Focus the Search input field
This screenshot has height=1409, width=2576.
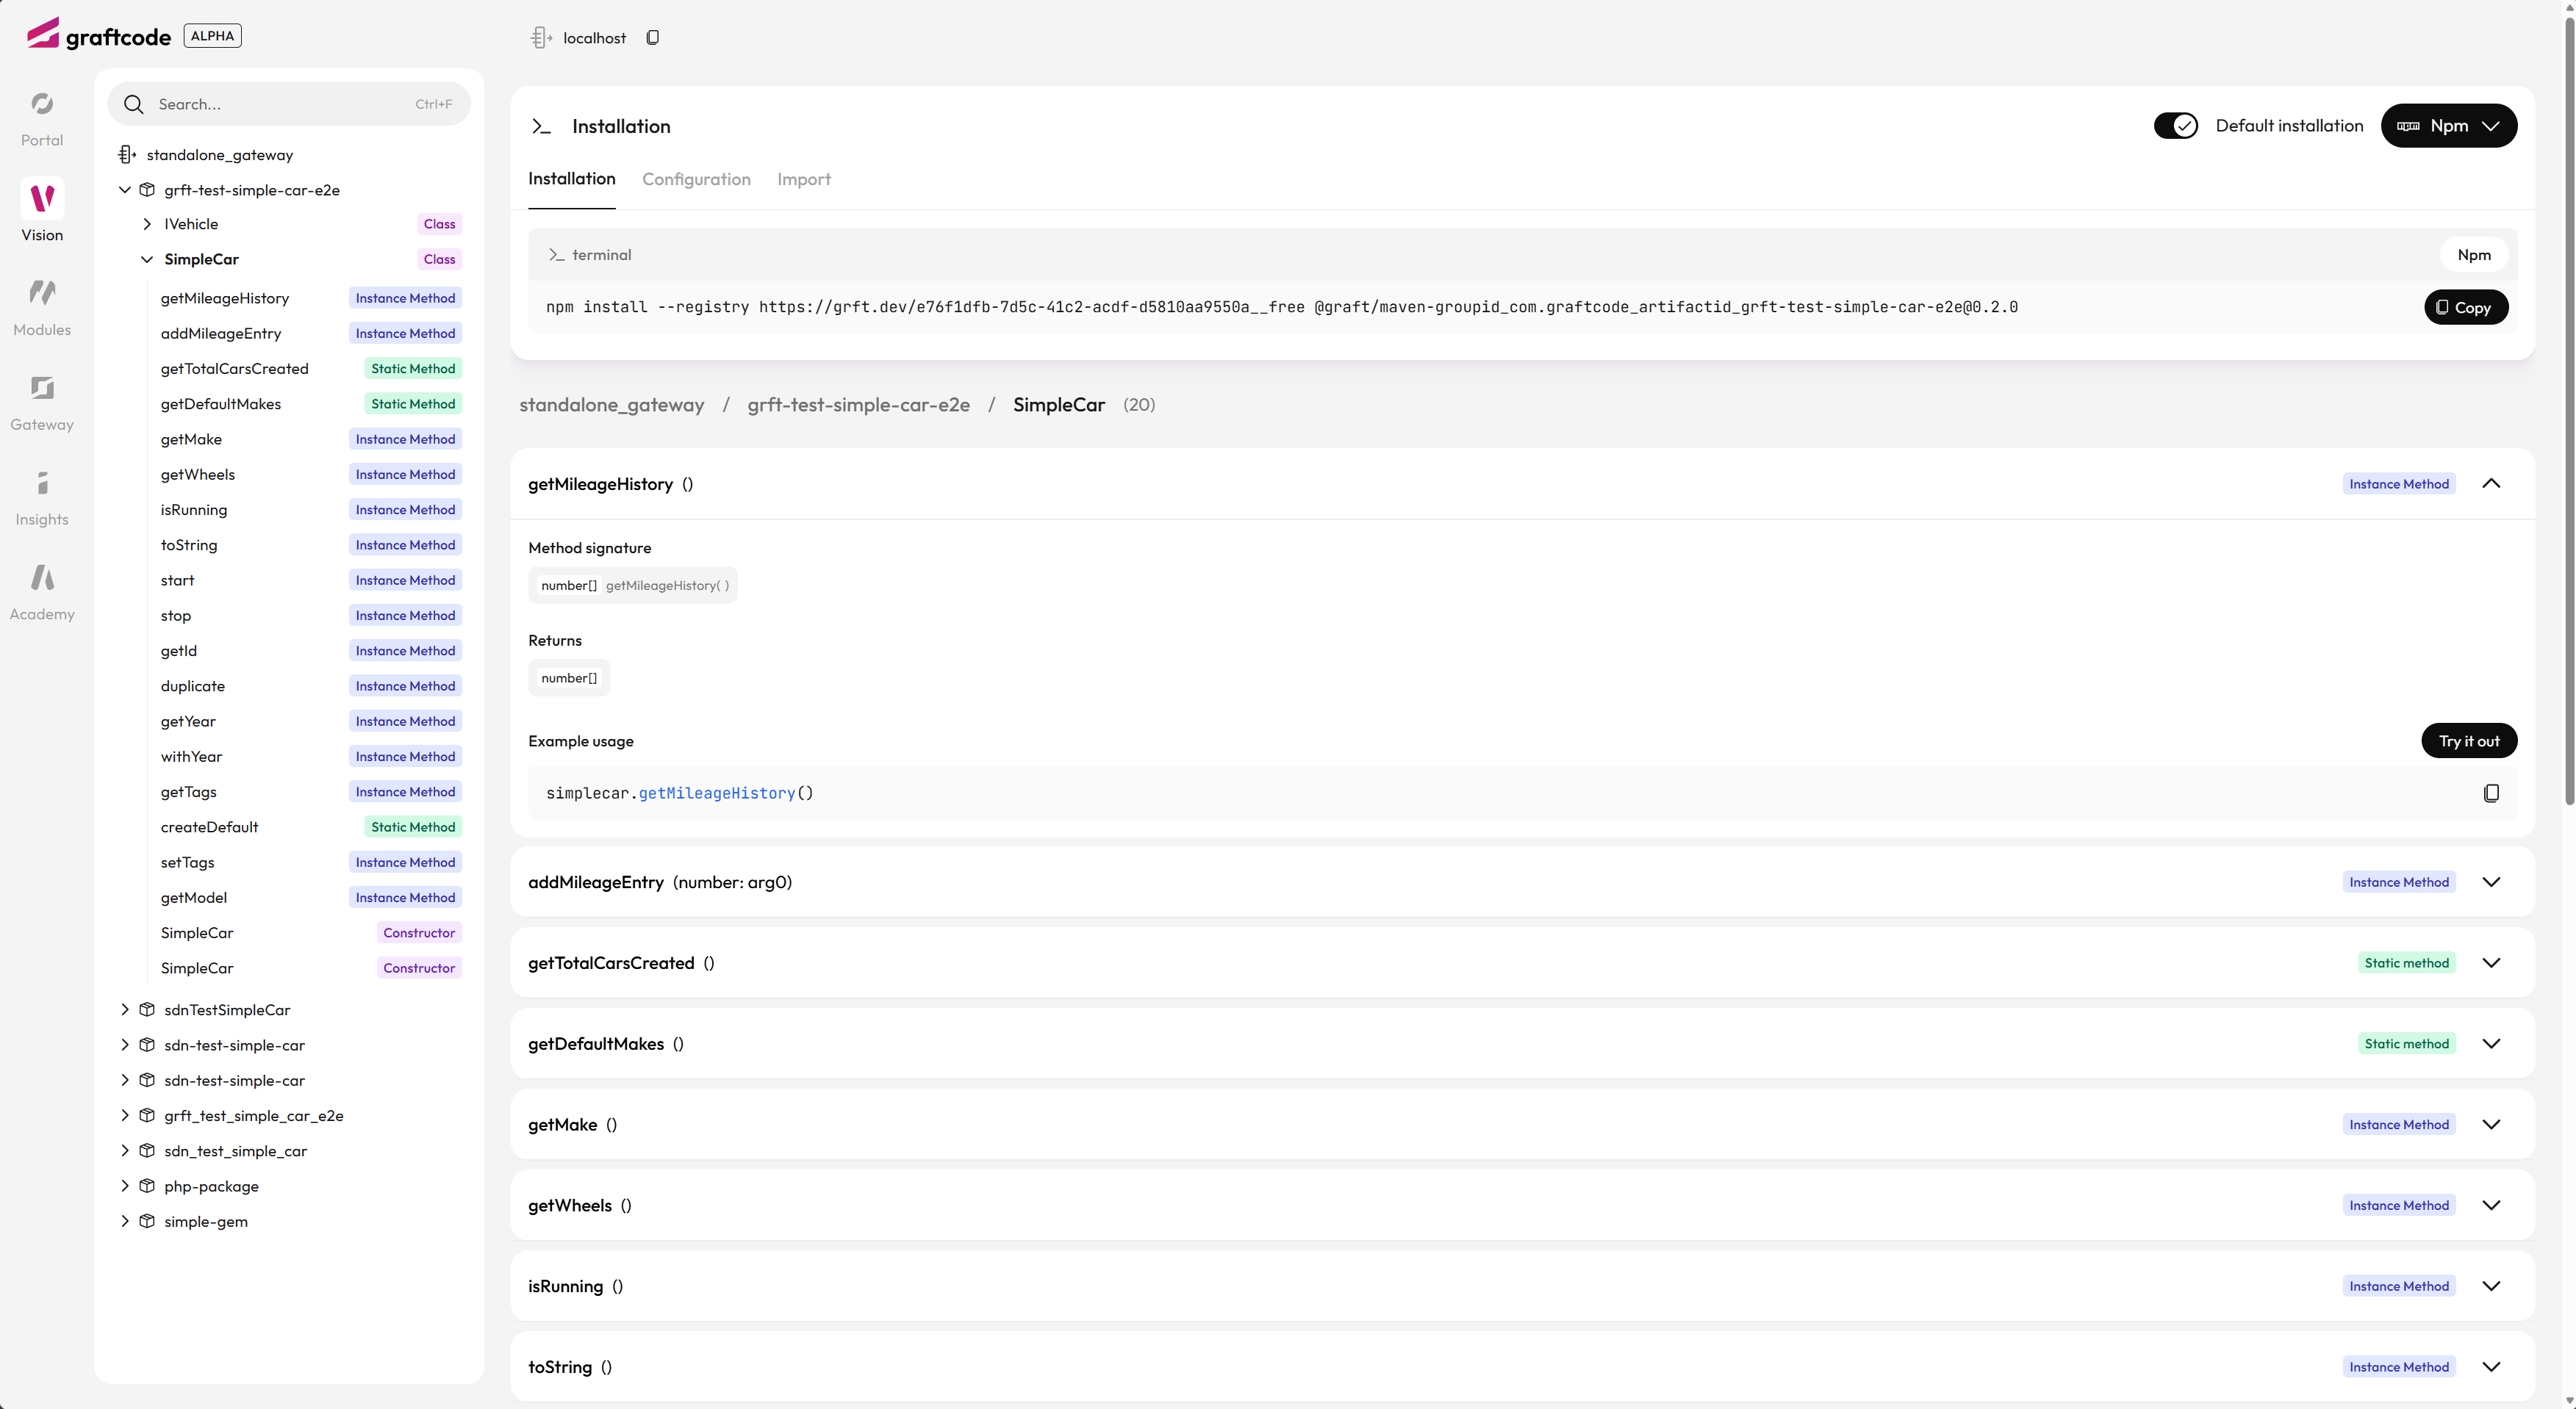(288, 104)
